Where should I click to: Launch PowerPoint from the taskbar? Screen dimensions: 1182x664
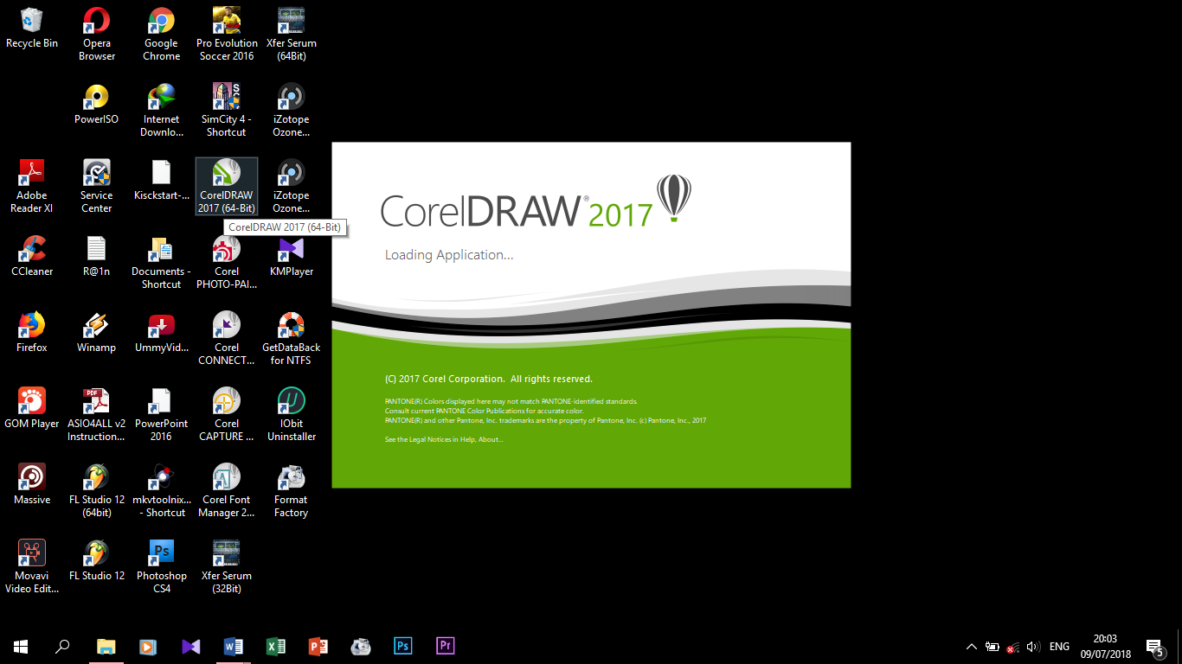coord(318,646)
